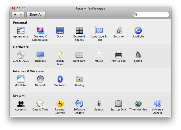This screenshot has width=181, height=130.
Task: Go forward with the right arrow button
Action: [x=21, y=14]
